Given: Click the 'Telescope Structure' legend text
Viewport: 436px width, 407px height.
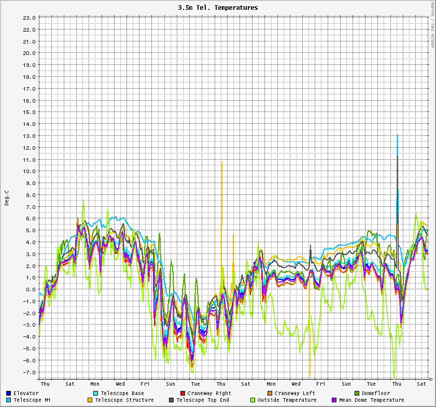Looking at the screenshot, I should (x=124, y=400).
